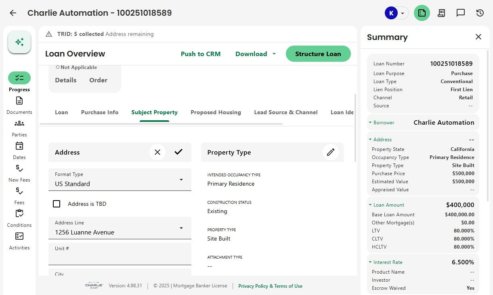Collapse the Loan Amount summary section
The height and width of the screenshot is (295, 493).
coord(370,205)
